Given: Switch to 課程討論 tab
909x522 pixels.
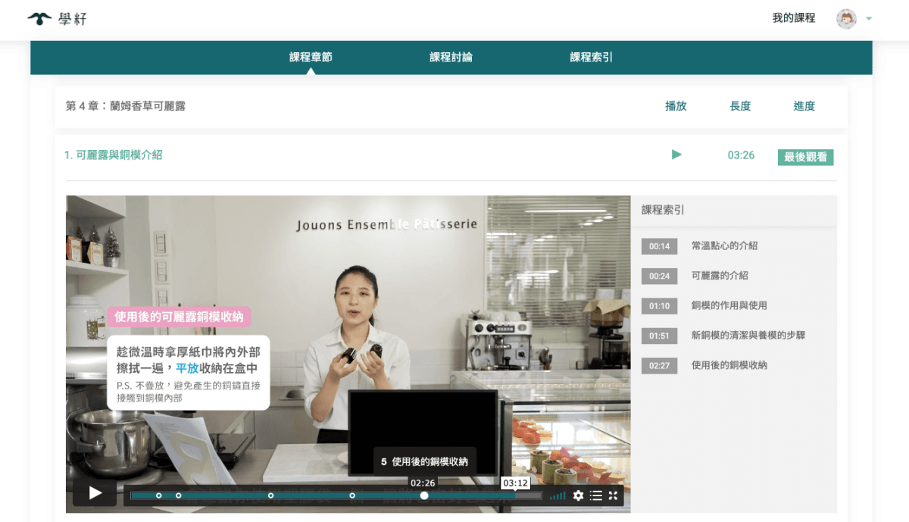Looking at the screenshot, I should coord(451,57).
